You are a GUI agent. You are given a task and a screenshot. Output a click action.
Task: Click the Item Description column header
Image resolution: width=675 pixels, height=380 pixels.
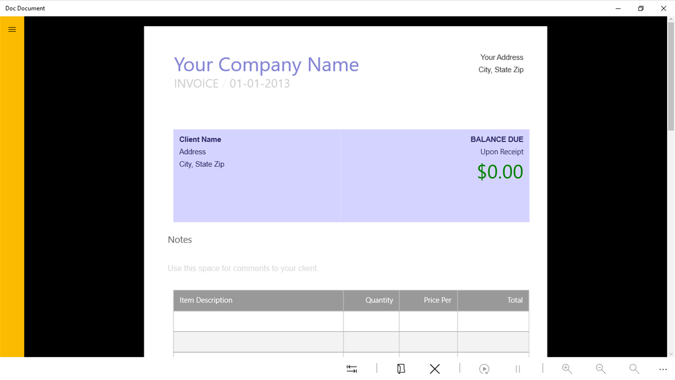(206, 300)
